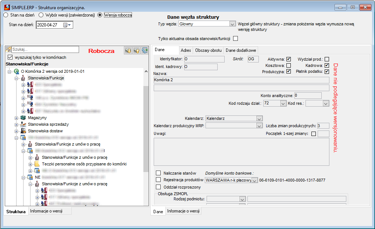The image size is (375, 229).
Task: Click the SIMPLE.ERP title bar application icon
Action: coord(7,8)
